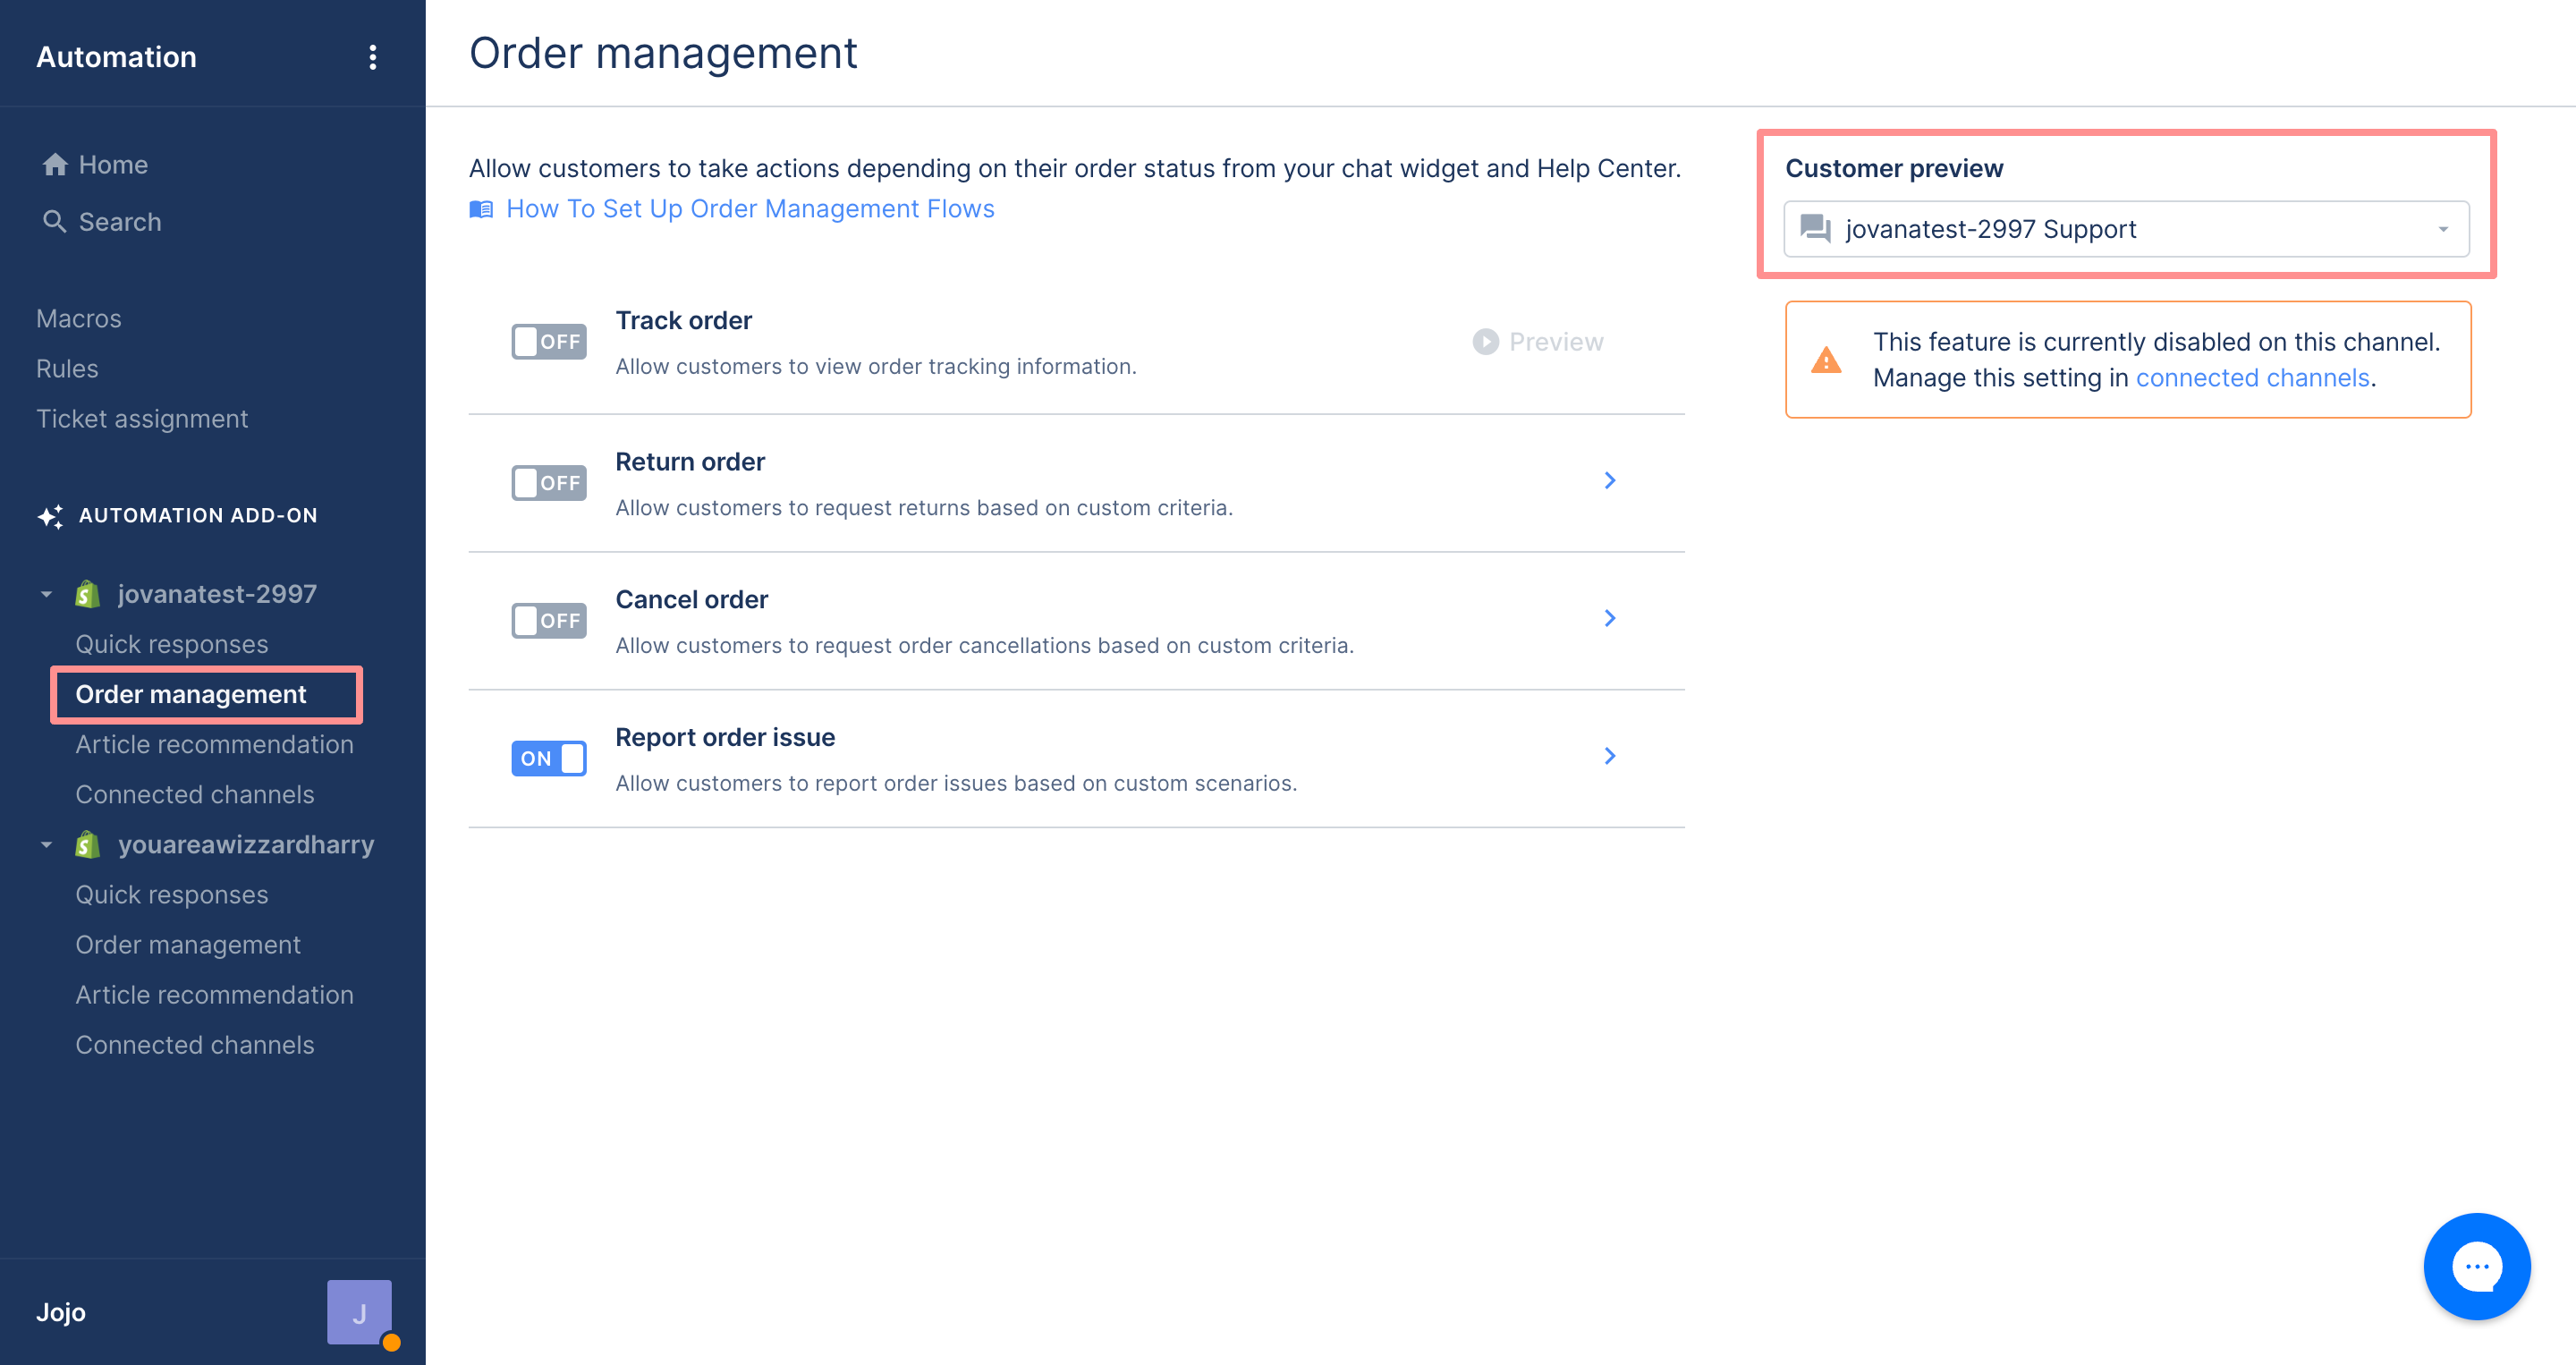2576x1365 pixels.
Task: Open Article recommendation under jovanatest-2997
Action: pos(214,744)
